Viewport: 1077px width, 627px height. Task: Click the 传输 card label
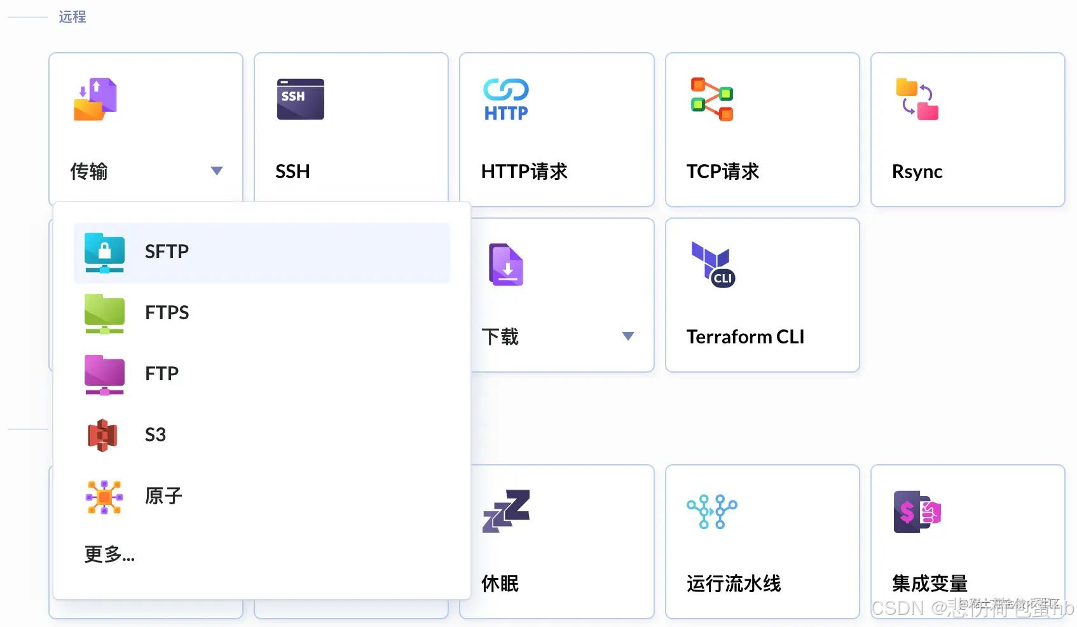[x=88, y=172]
